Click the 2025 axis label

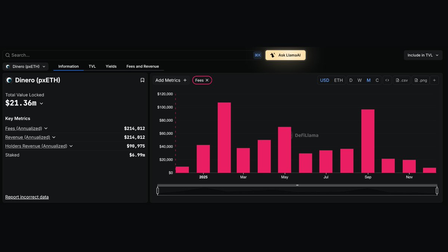click(x=203, y=177)
